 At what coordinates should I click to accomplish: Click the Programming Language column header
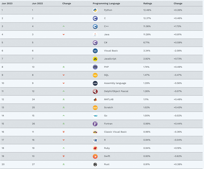106,3
